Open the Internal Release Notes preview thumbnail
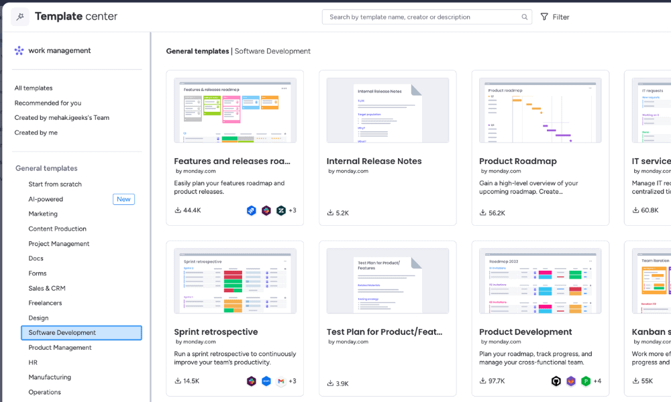This screenshot has width=671, height=402. [387, 110]
